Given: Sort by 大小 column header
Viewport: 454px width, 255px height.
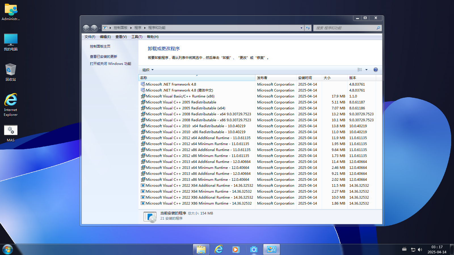Looking at the screenshot, I should coord(334,78).
